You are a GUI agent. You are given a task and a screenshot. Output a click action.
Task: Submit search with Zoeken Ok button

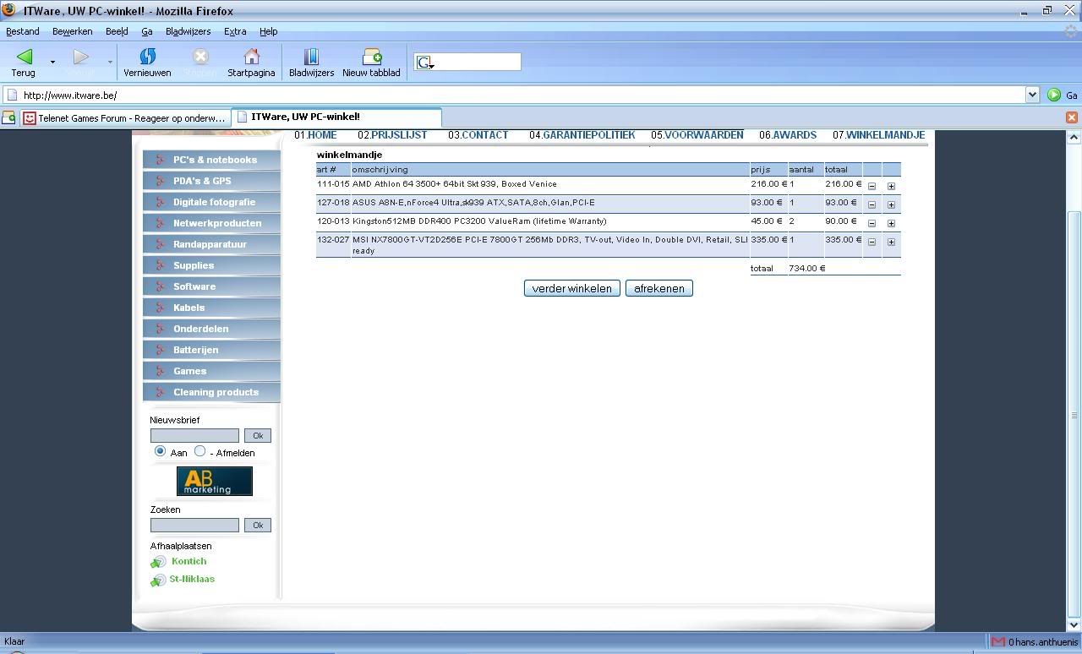[258, 525]
